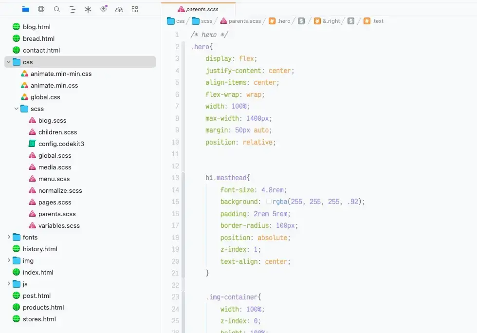Click the Sass icon beside media.scss
Screen dimensions: 477x333
coord(32,167)
